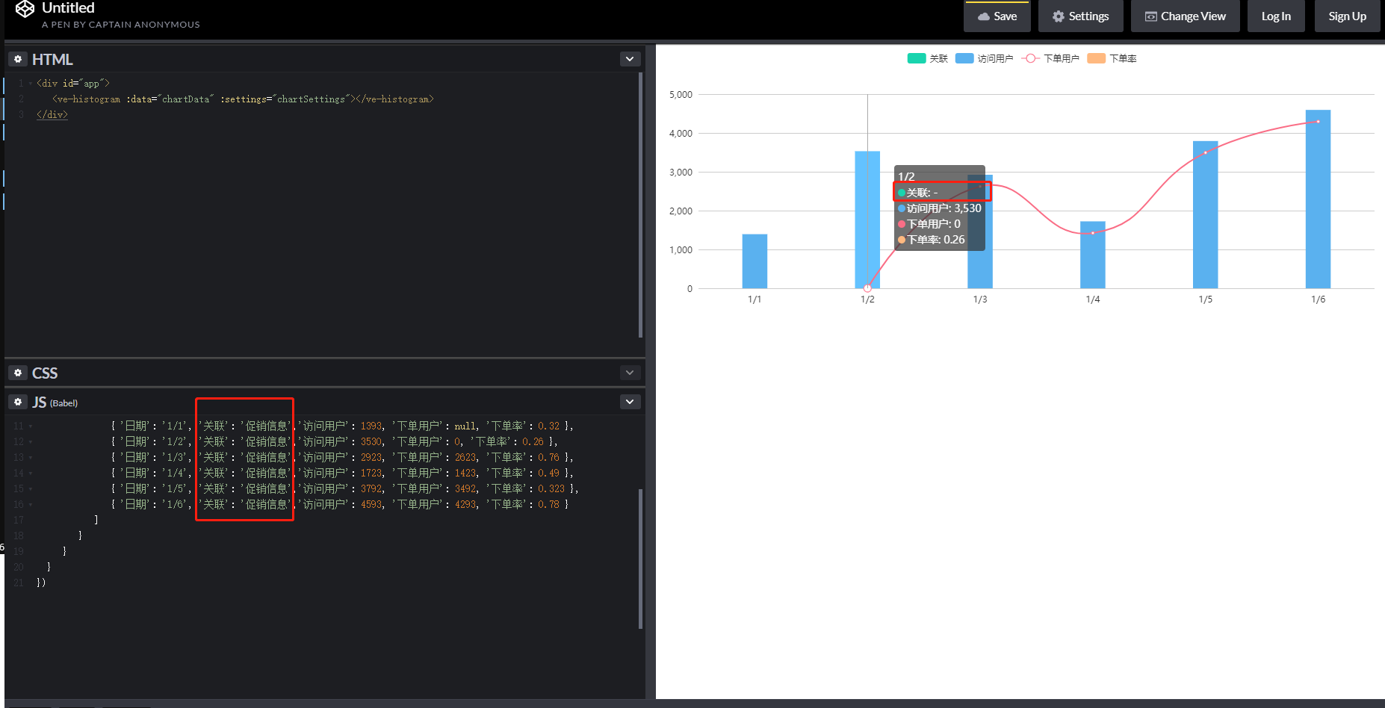Open the JS panel settings gear

(17, 401)
